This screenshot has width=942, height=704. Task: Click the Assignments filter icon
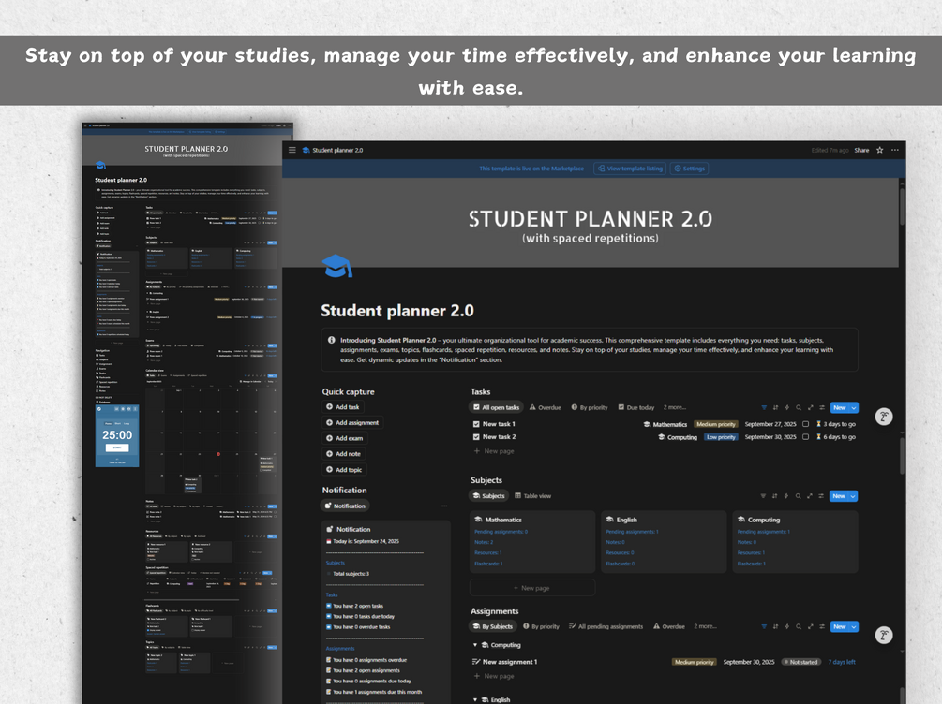(x=764, y=626)
